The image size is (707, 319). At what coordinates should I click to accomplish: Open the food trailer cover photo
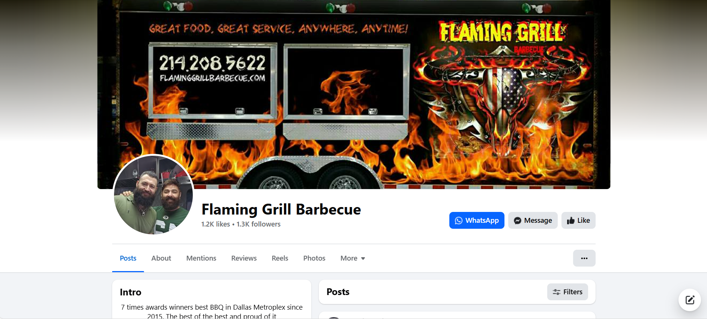coord(354,94)
